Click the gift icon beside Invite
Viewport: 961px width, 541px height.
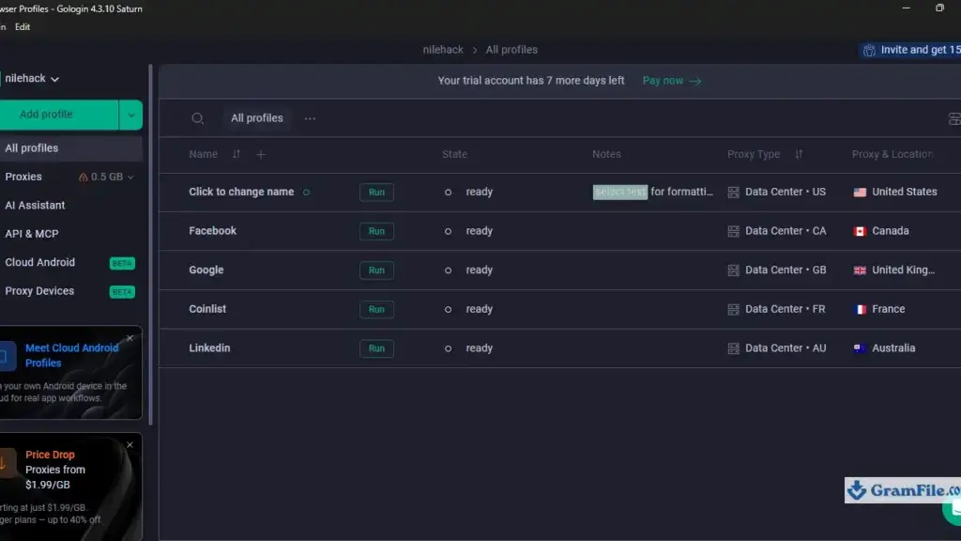pos(869,51)
